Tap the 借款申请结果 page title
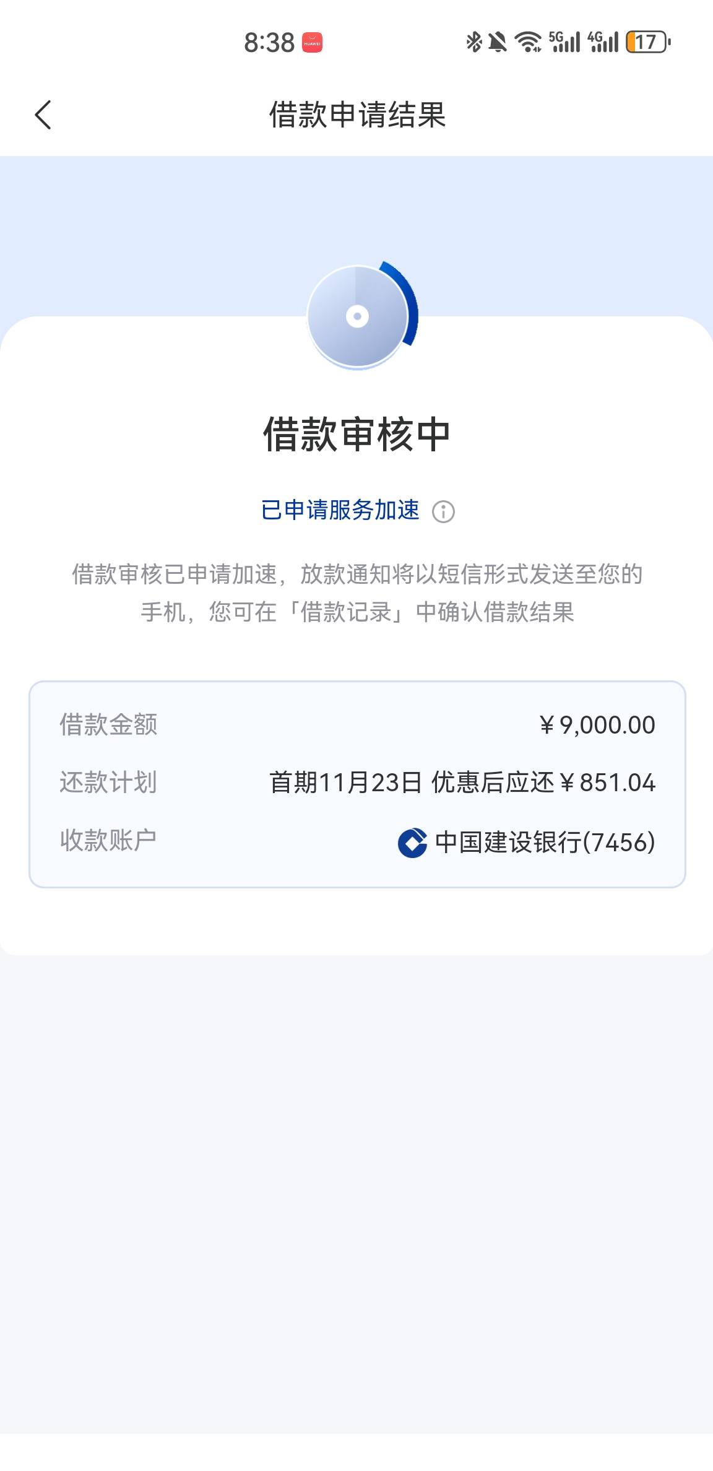 [357, 115]
